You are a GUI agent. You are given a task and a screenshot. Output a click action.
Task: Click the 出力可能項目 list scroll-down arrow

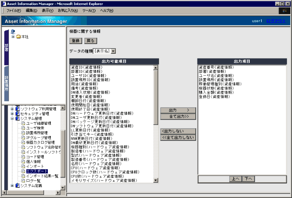(x=156, y=180)
